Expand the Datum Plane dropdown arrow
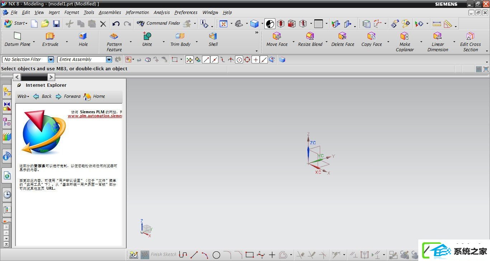Image resolution: width=490 pixels, height=261 pixels. coord(34,42)
